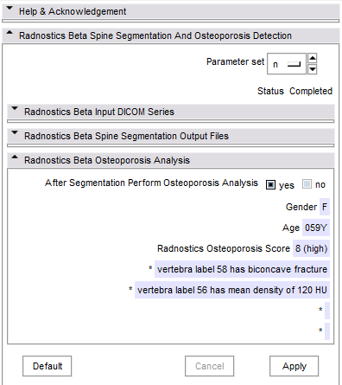
Task: Collapse Radnostics Beta Spine Segmentation And Osteoporosis Detection
Action: pos(170,35)
